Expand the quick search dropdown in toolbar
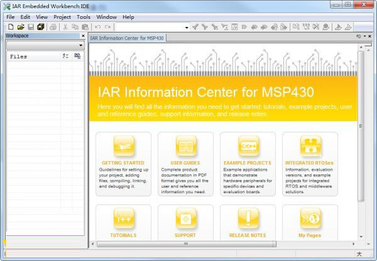377x261 pixels. pyautogui.click(x=187, y=28)
